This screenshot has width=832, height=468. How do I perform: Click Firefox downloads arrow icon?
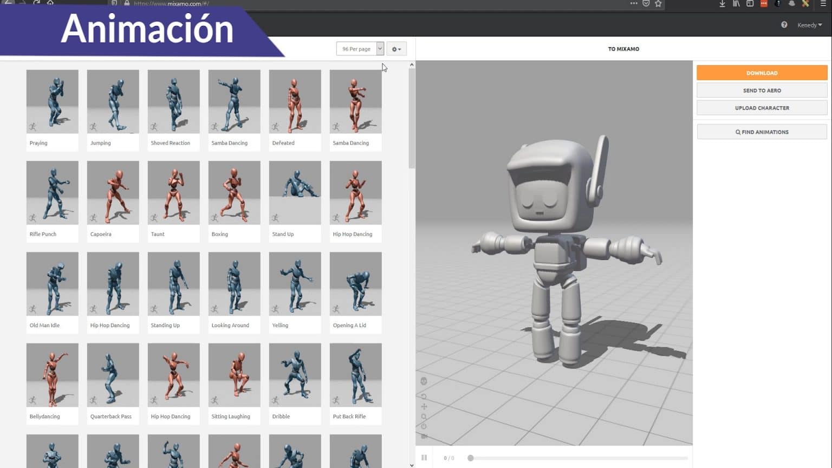[x=722, y=4]
